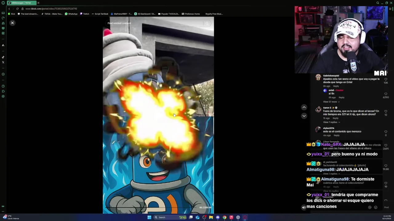Open the Script Tail Beat bookmark
The width and height of the screenshot is (394, 221).
100,14
